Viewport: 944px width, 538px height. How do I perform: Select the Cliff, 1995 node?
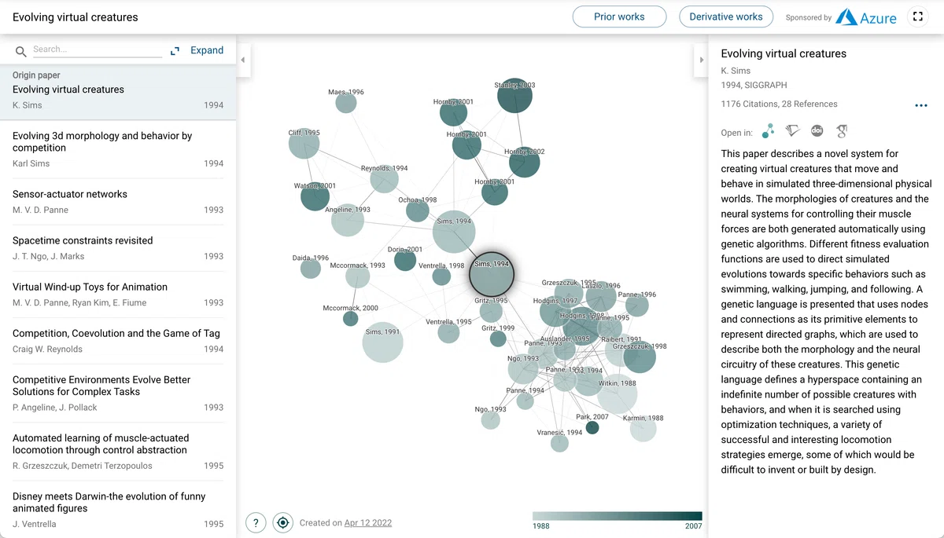(x=304, y=145)
